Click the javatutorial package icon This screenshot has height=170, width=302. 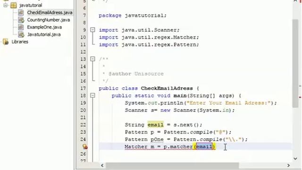click(14, 5)
